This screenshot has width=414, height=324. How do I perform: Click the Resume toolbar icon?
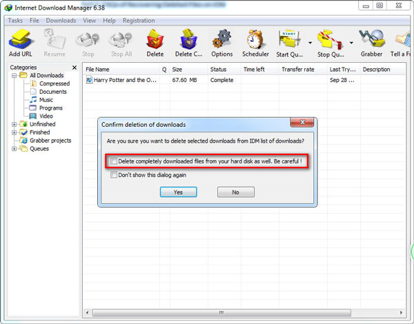(x=55, y=39)
